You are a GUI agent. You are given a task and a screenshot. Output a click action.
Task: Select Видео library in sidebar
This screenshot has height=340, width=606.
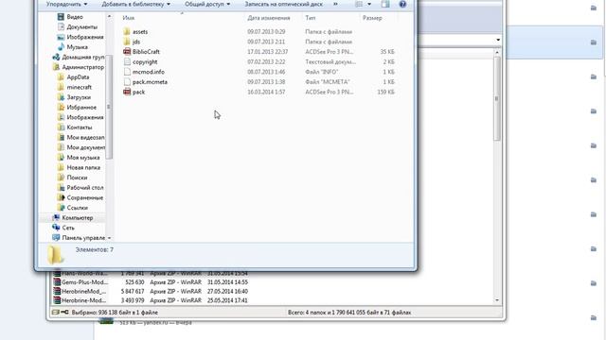pos(75,17)
